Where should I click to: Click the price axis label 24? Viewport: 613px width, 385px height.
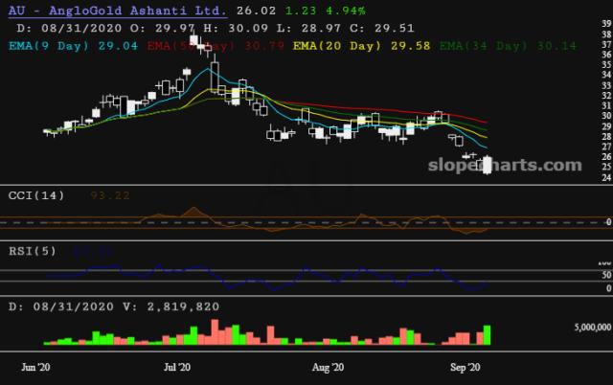(x=606, y=177)
